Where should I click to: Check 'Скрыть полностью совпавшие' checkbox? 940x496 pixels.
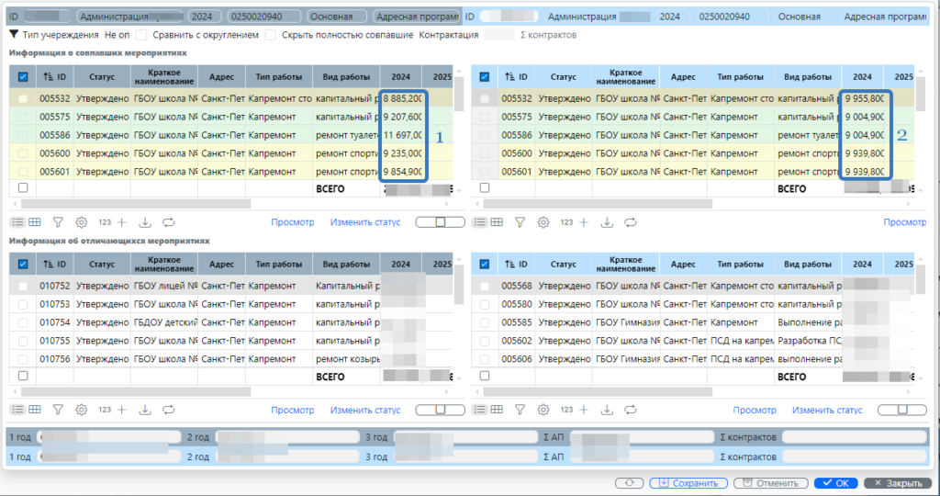tap(270, 35)
